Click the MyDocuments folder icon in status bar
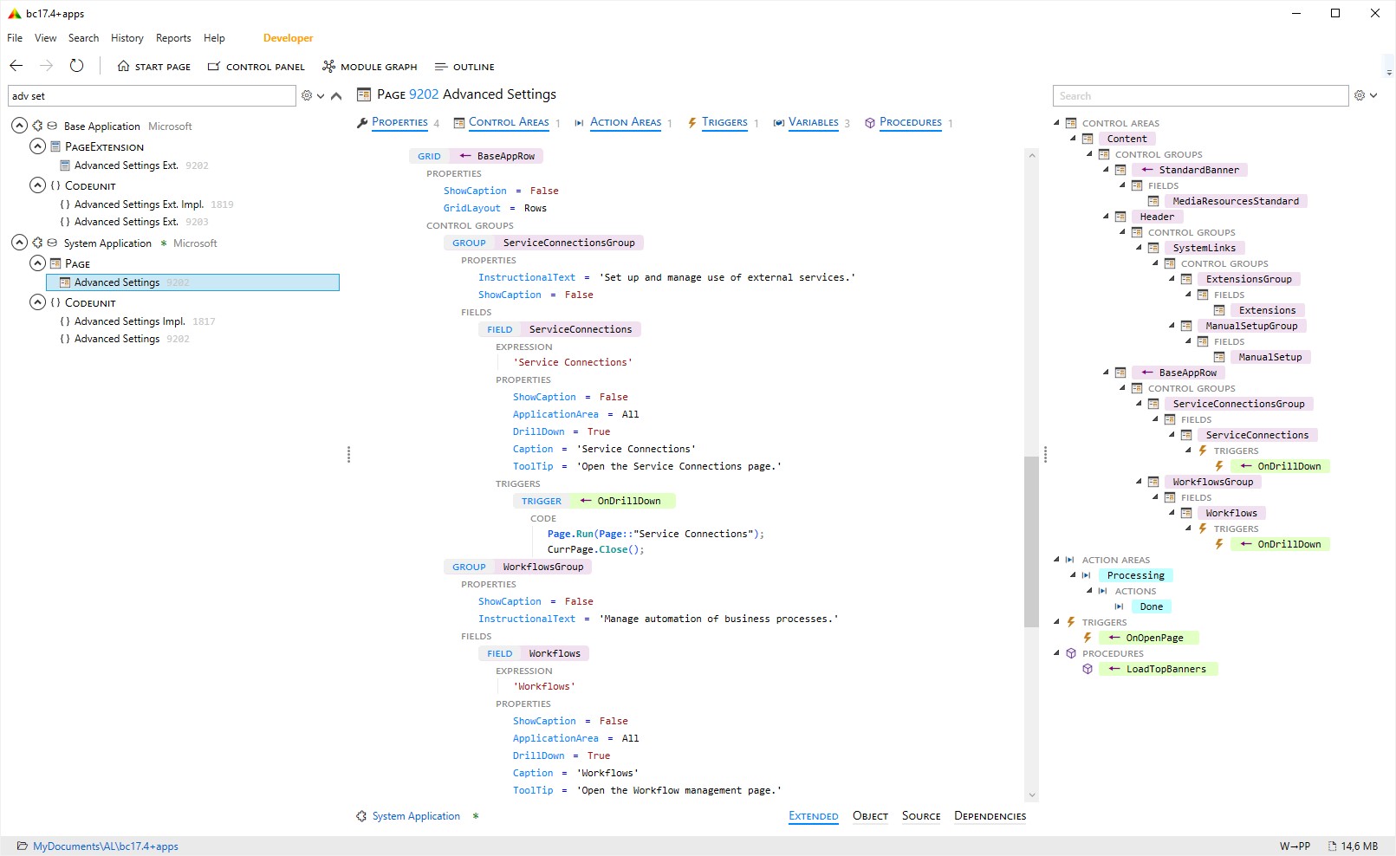 pyautogui.click(x=22, y=846)
